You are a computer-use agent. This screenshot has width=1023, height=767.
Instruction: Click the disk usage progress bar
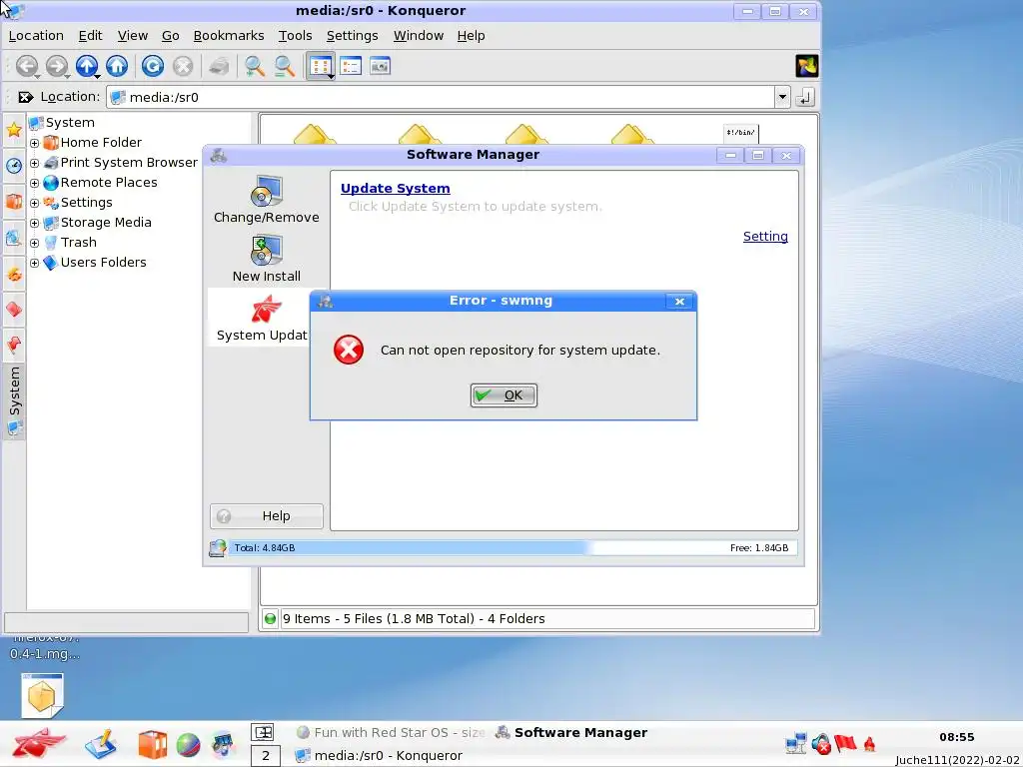[x=511, y=548]
